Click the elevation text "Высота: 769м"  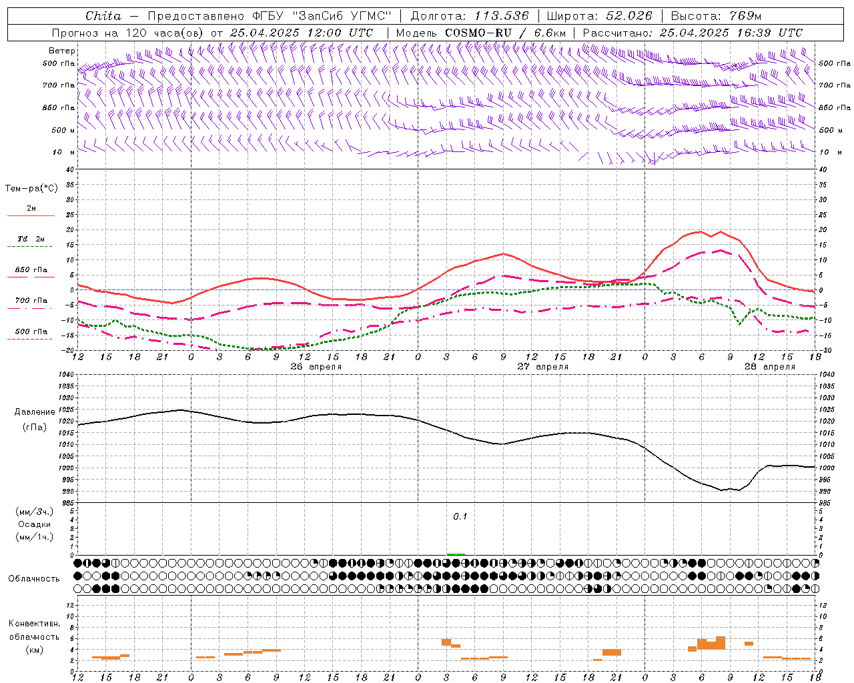(716, 16)
